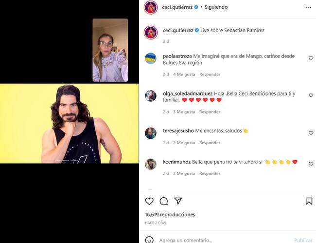Share the post via paper plane icon
Image resolution: width=316 pixels, height=243 pixels.
click(178, 201)
